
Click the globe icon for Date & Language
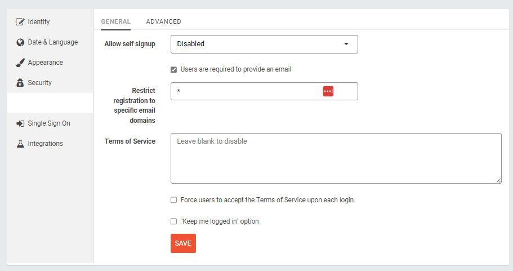pos(20,42)
